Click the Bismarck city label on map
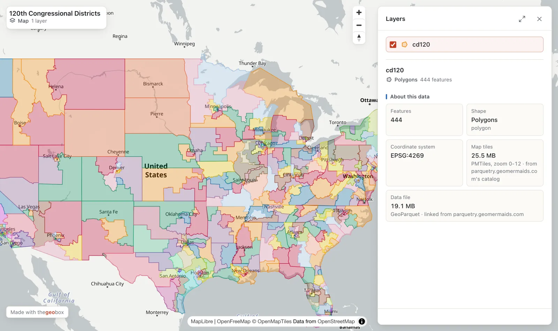The height and width of the screenshot is (331, 558). point(153,84)
